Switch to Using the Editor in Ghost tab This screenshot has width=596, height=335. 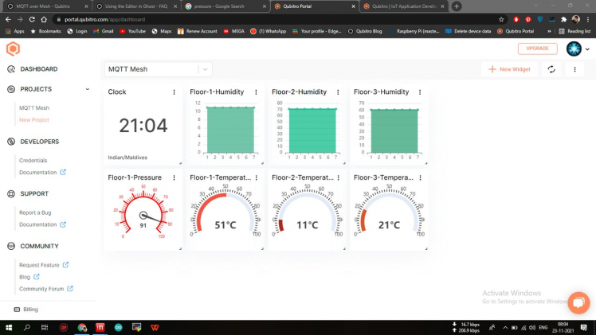(135, 6)
